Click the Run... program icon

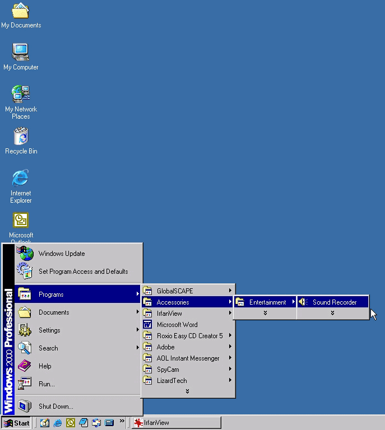[x=25, y=384]
